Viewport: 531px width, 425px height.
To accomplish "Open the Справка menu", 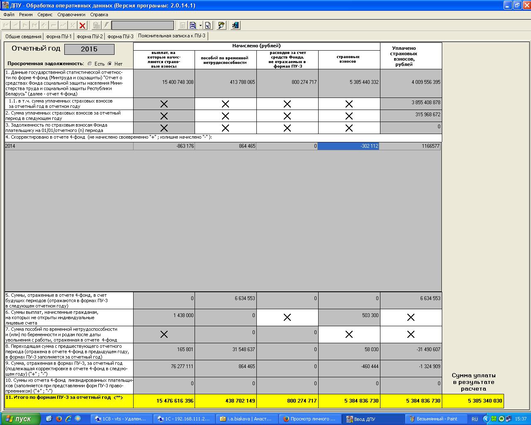I will pos(99,15).
